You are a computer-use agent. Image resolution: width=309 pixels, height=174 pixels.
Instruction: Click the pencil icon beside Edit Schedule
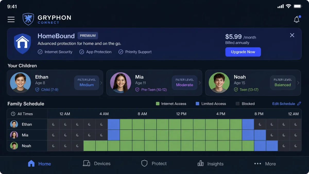299,104
